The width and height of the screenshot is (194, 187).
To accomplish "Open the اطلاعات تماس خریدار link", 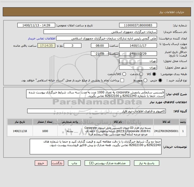I will [x=42, y=38].
